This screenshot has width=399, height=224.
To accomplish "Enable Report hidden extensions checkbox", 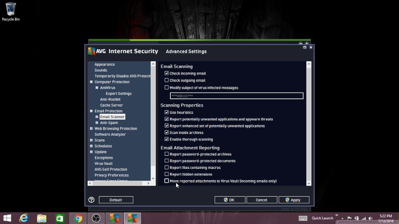I will (x=166, y=174).
